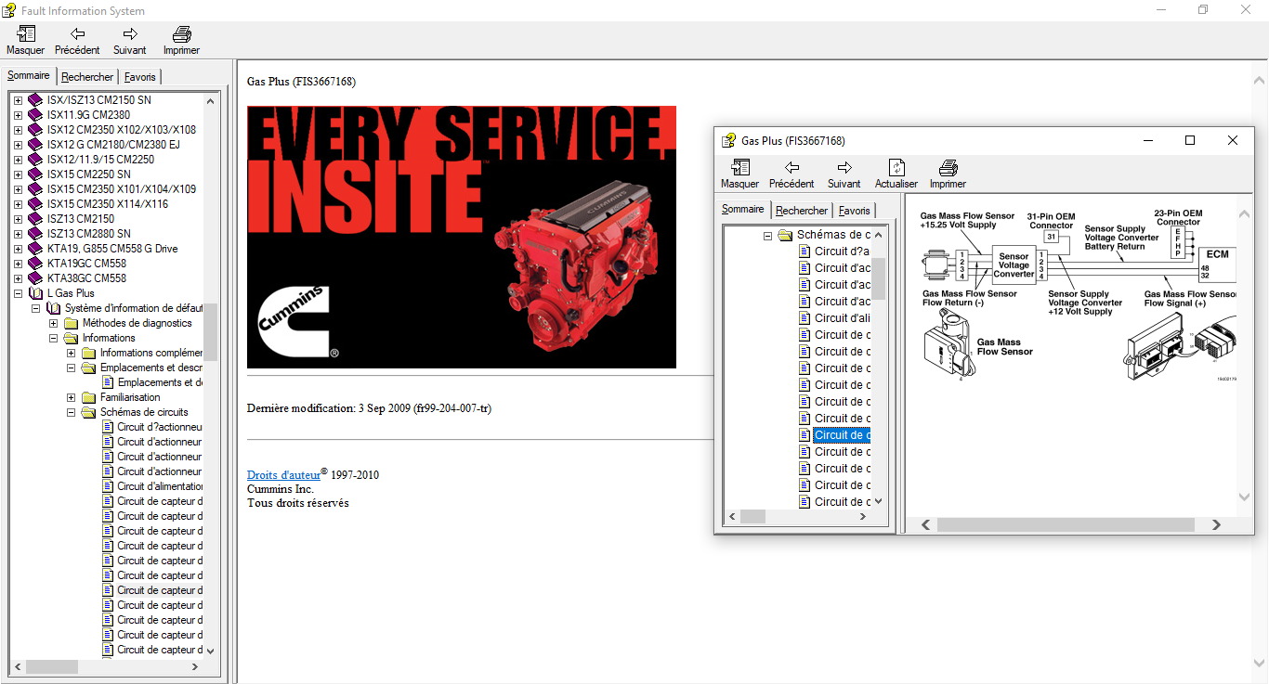The image size is (1269, 684).
Task: Click Masquer in the Fault Information System toolbar
Action: click(x=25, y=41)
